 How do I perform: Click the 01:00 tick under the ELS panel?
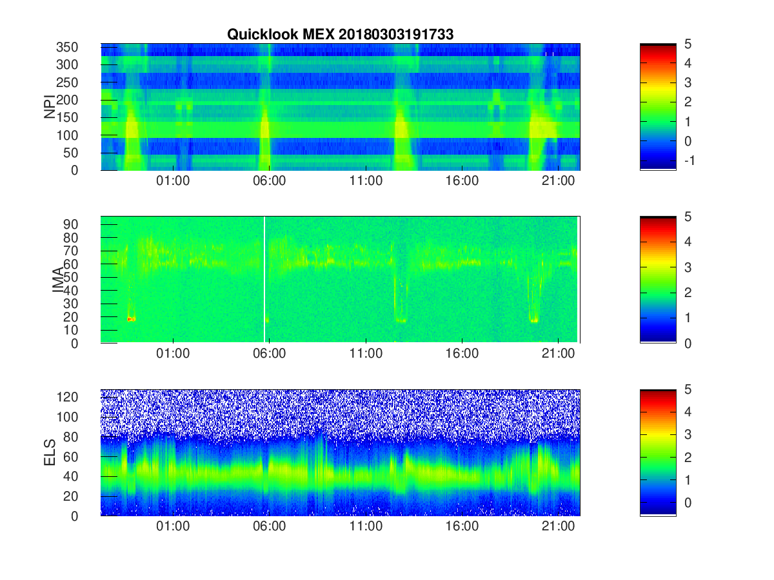[173, 527]
